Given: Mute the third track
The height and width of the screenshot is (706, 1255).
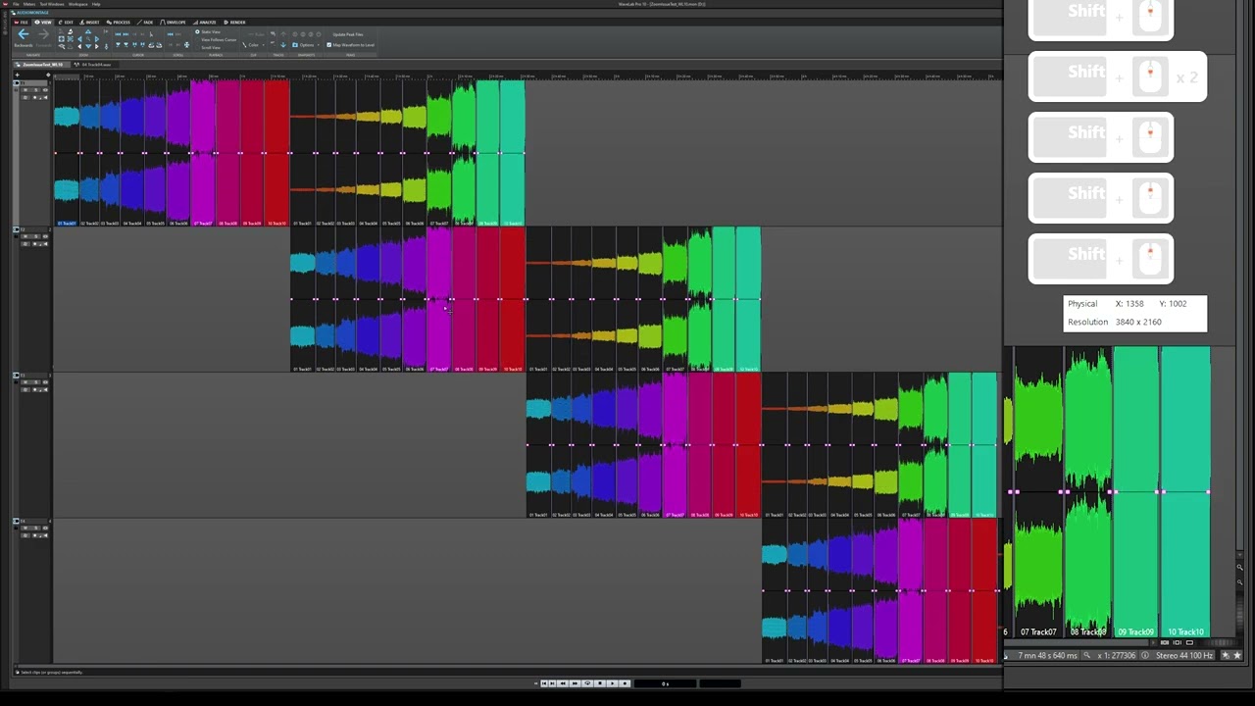Looking at the screenshot, I should (26, 381).
